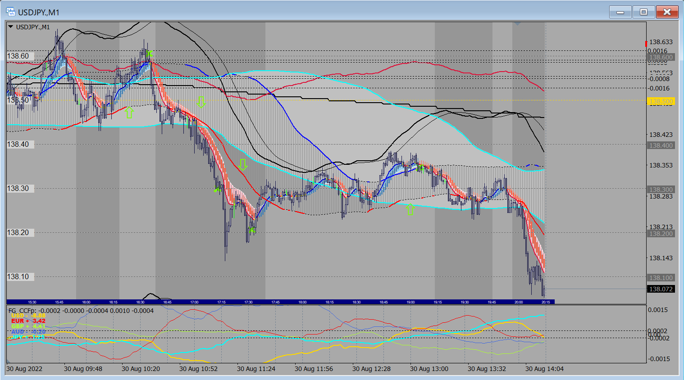Select the USD strength label in indicator
The width and height of the screenshot is (684, 380).
[x=28, y=316]
